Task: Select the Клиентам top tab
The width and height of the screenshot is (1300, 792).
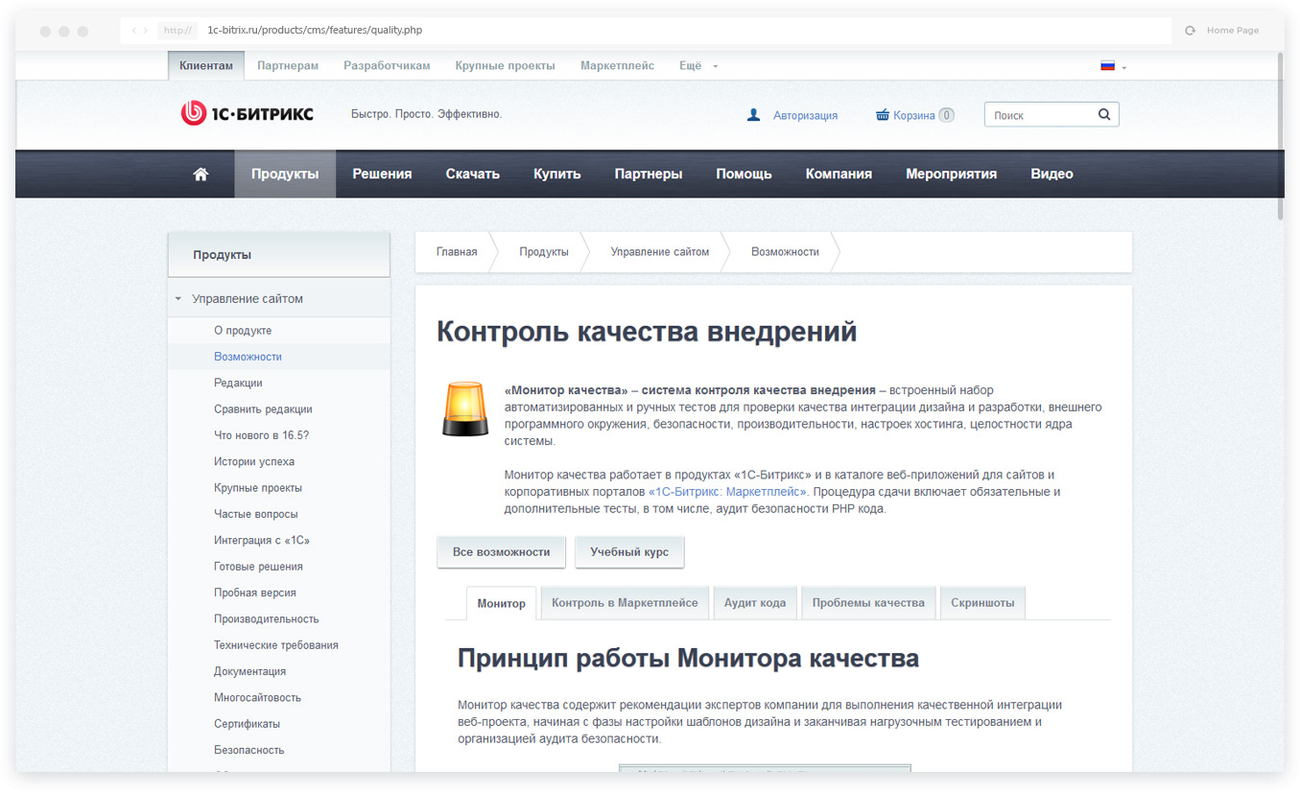Action: [206, 65]
